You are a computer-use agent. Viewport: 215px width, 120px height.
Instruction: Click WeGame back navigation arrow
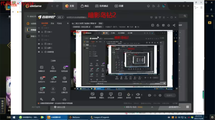[52, 6]
